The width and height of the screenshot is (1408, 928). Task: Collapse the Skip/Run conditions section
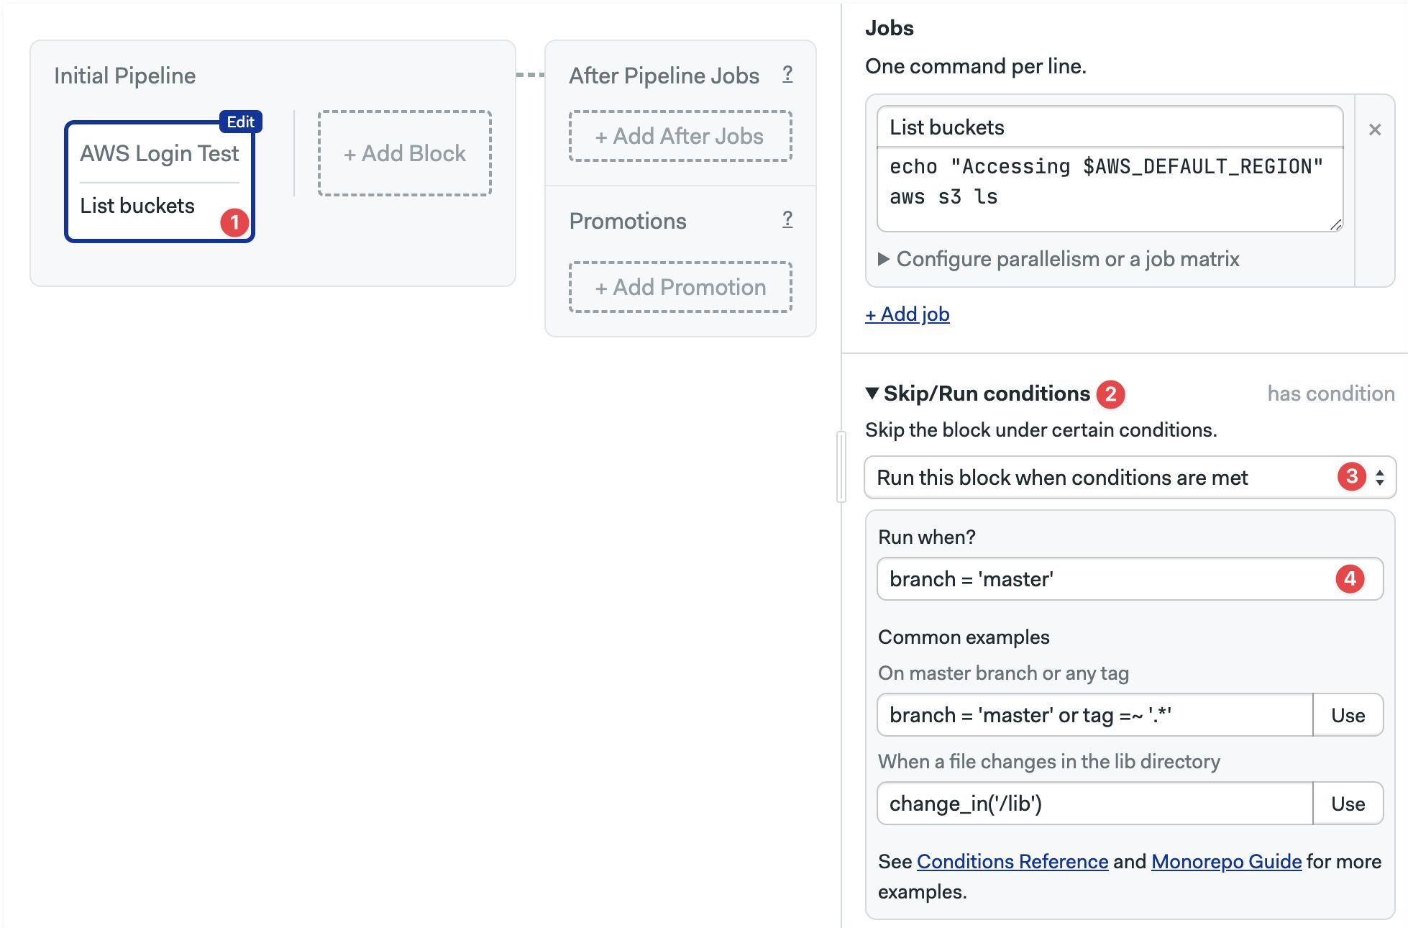click(x=979, y=394)
